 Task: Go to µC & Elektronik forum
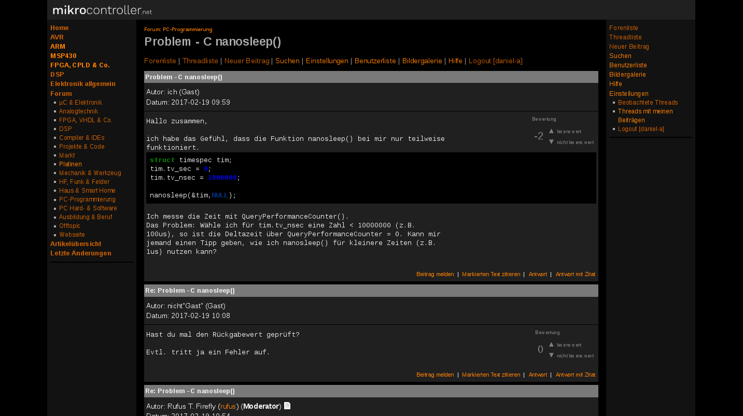pyautogui.click(x=80, y=103)
